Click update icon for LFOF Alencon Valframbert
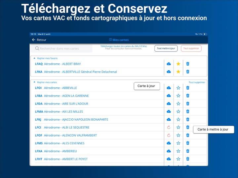This screenshot has height=178, width=238. [169, 135]
